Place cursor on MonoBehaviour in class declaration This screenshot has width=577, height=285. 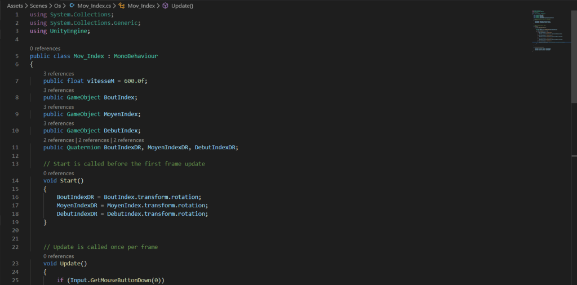point(136,56)
